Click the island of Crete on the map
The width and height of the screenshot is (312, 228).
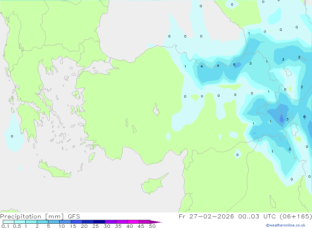coord(55,170)
